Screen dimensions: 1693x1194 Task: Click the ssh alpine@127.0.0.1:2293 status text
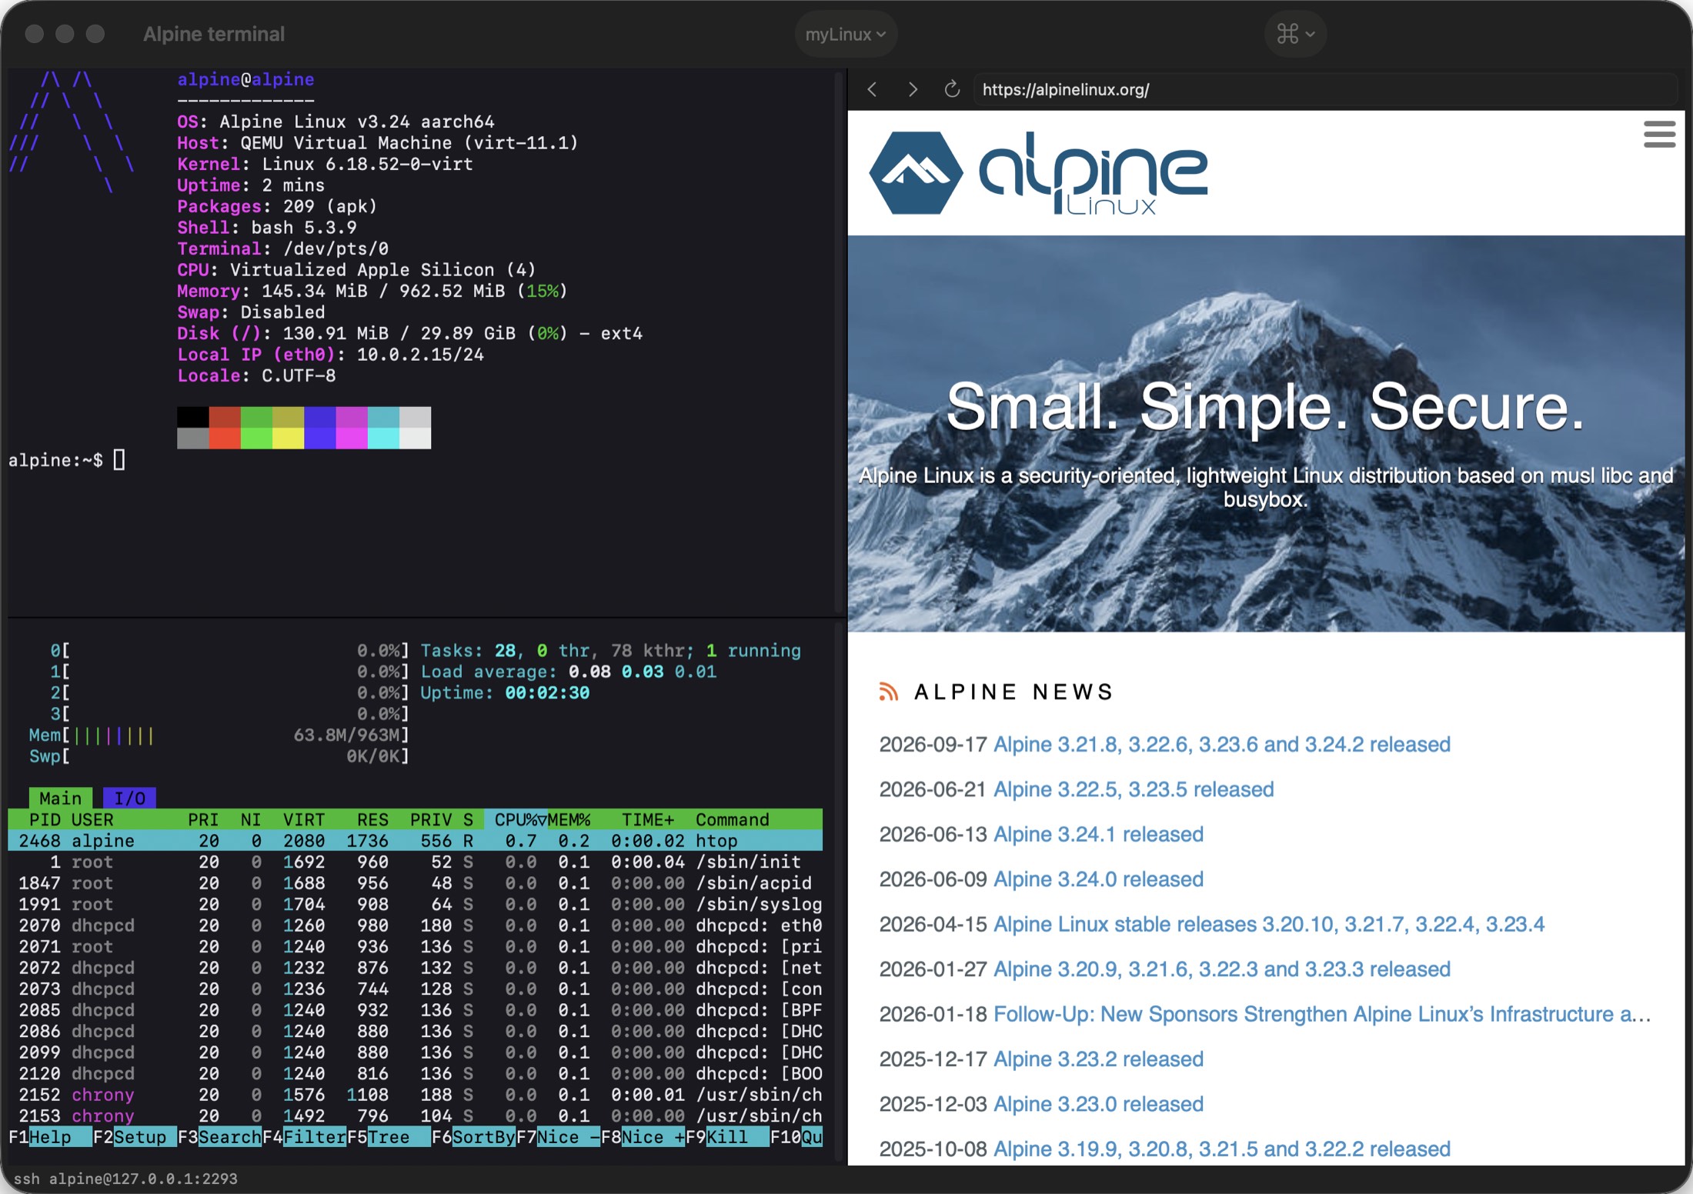(125, 1179)
